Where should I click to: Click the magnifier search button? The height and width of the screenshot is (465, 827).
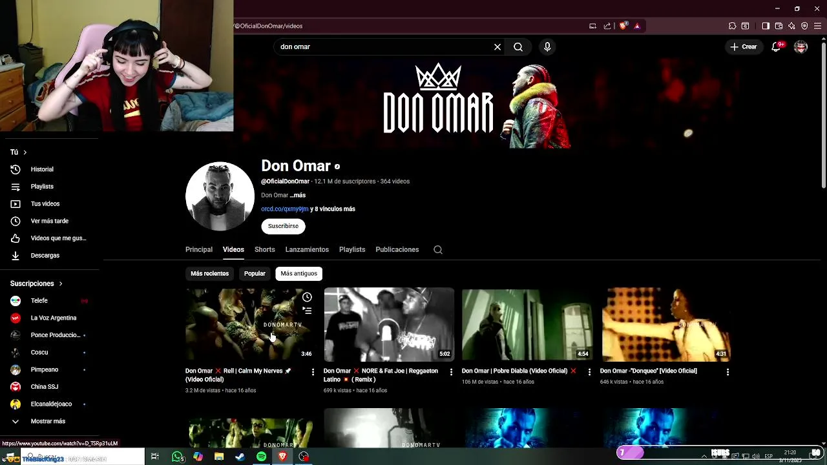point(518,46)
